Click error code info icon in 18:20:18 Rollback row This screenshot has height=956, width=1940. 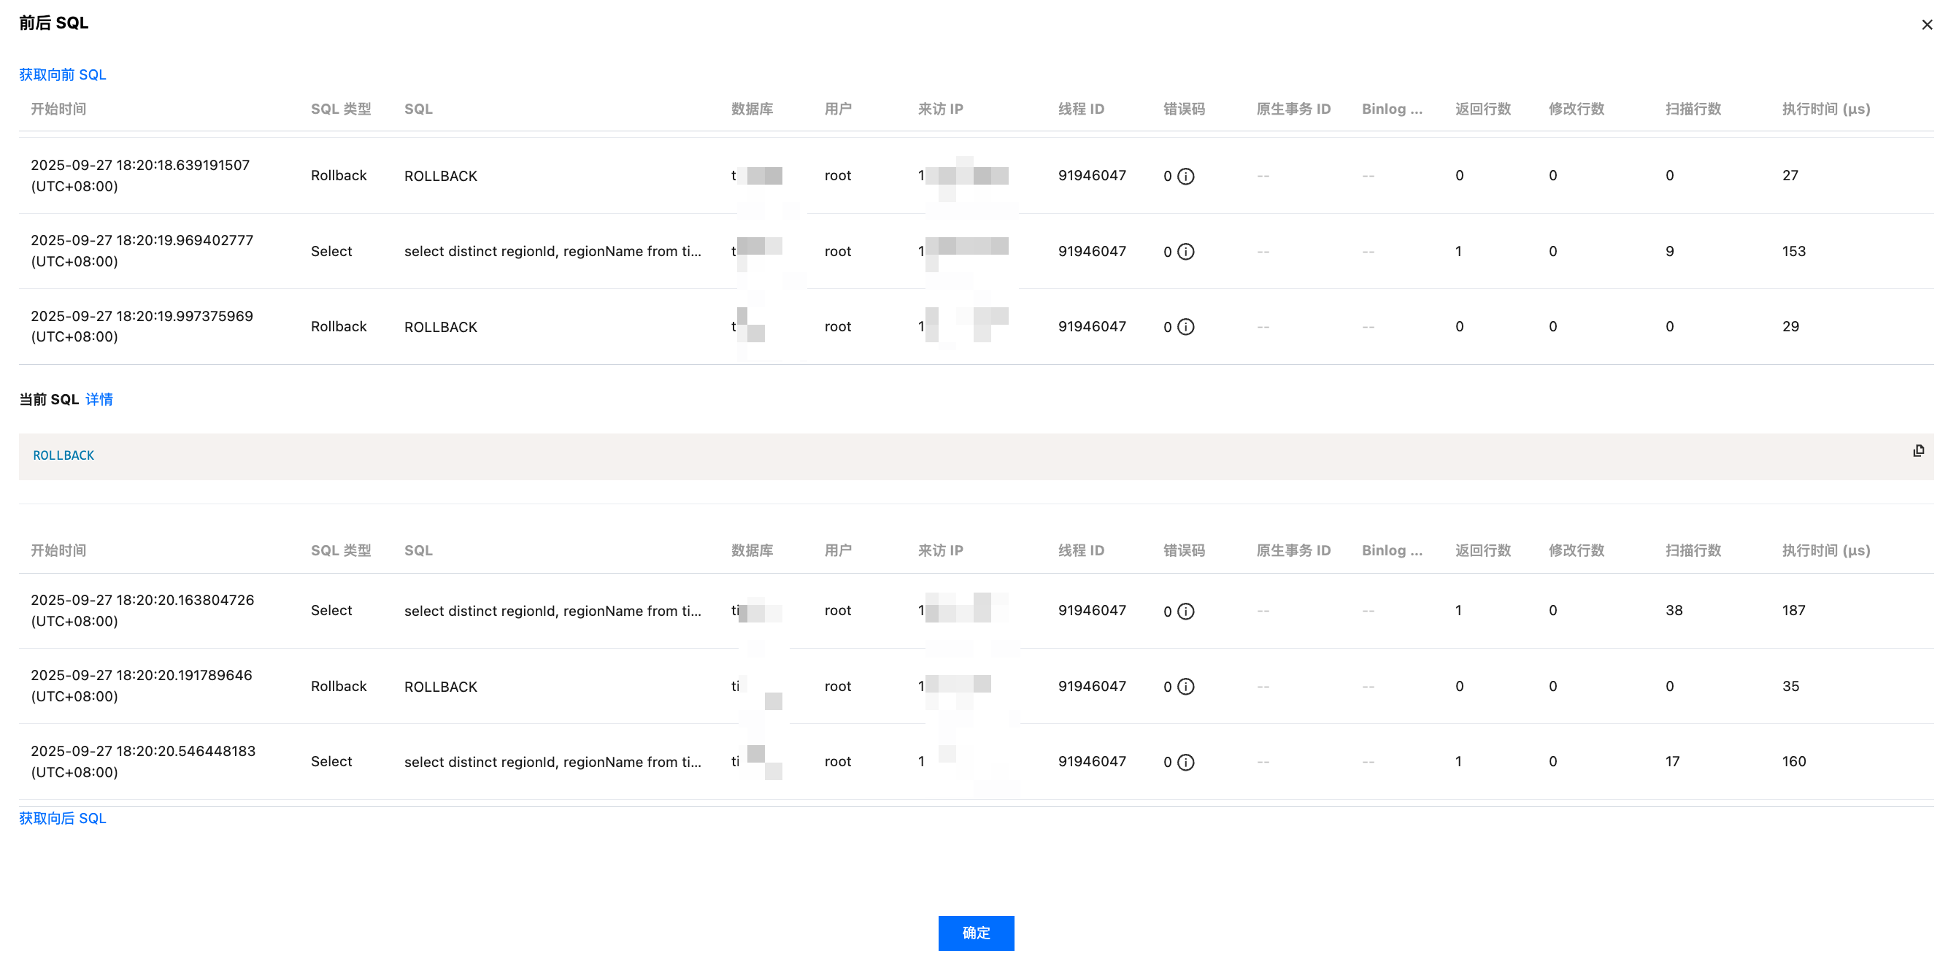(1185, 176)
